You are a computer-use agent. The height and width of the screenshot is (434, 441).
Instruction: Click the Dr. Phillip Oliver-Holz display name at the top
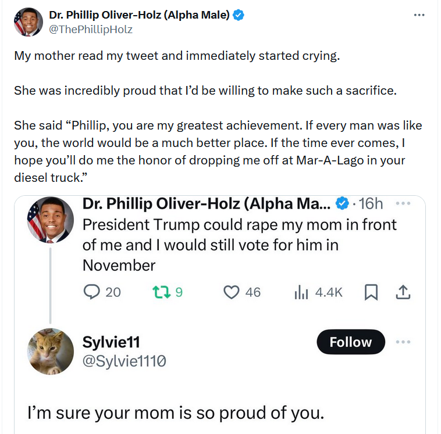140,16
